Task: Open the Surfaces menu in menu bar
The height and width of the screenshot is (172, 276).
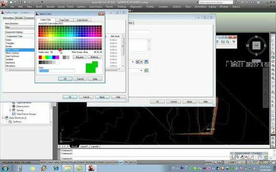Action: (x=81, y=7)
